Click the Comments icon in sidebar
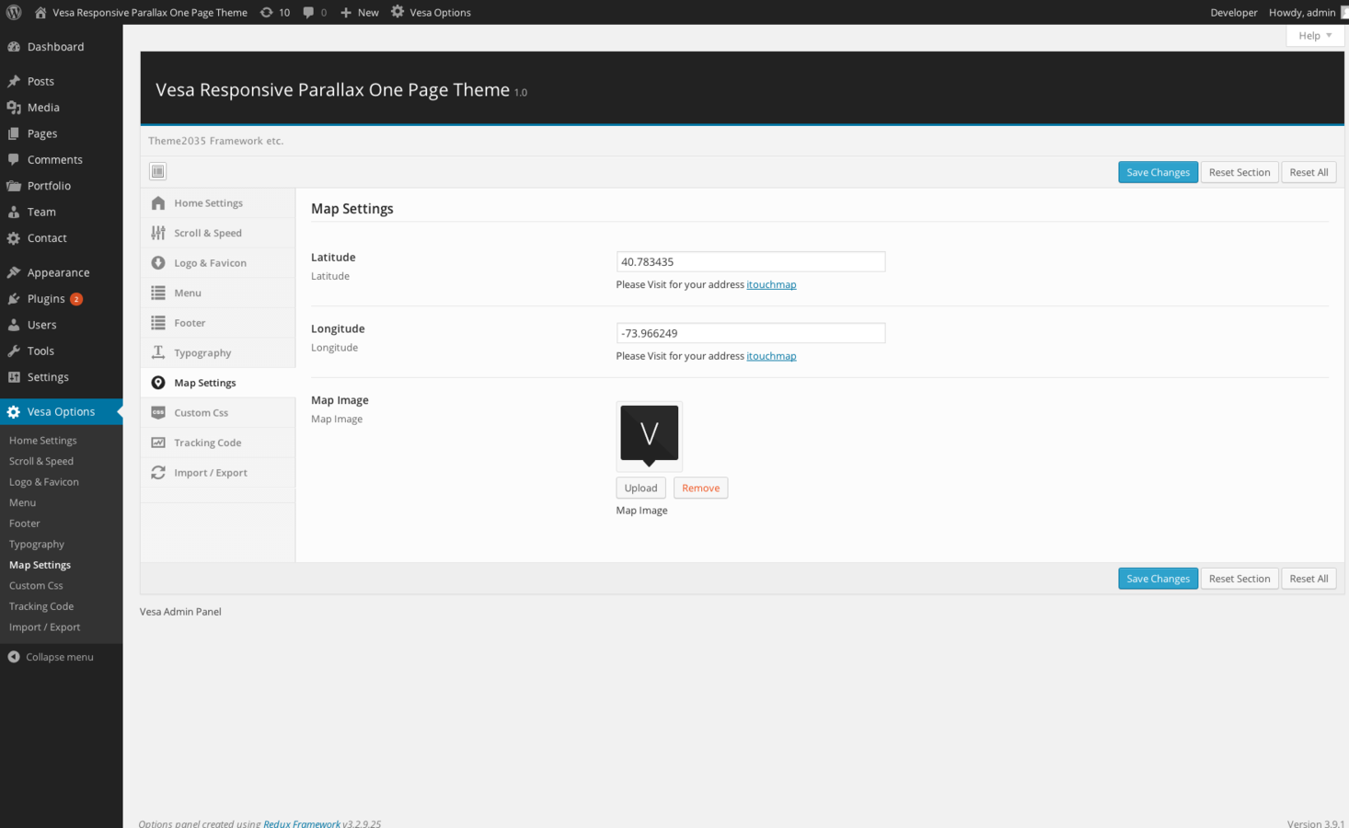 point(14,159)
